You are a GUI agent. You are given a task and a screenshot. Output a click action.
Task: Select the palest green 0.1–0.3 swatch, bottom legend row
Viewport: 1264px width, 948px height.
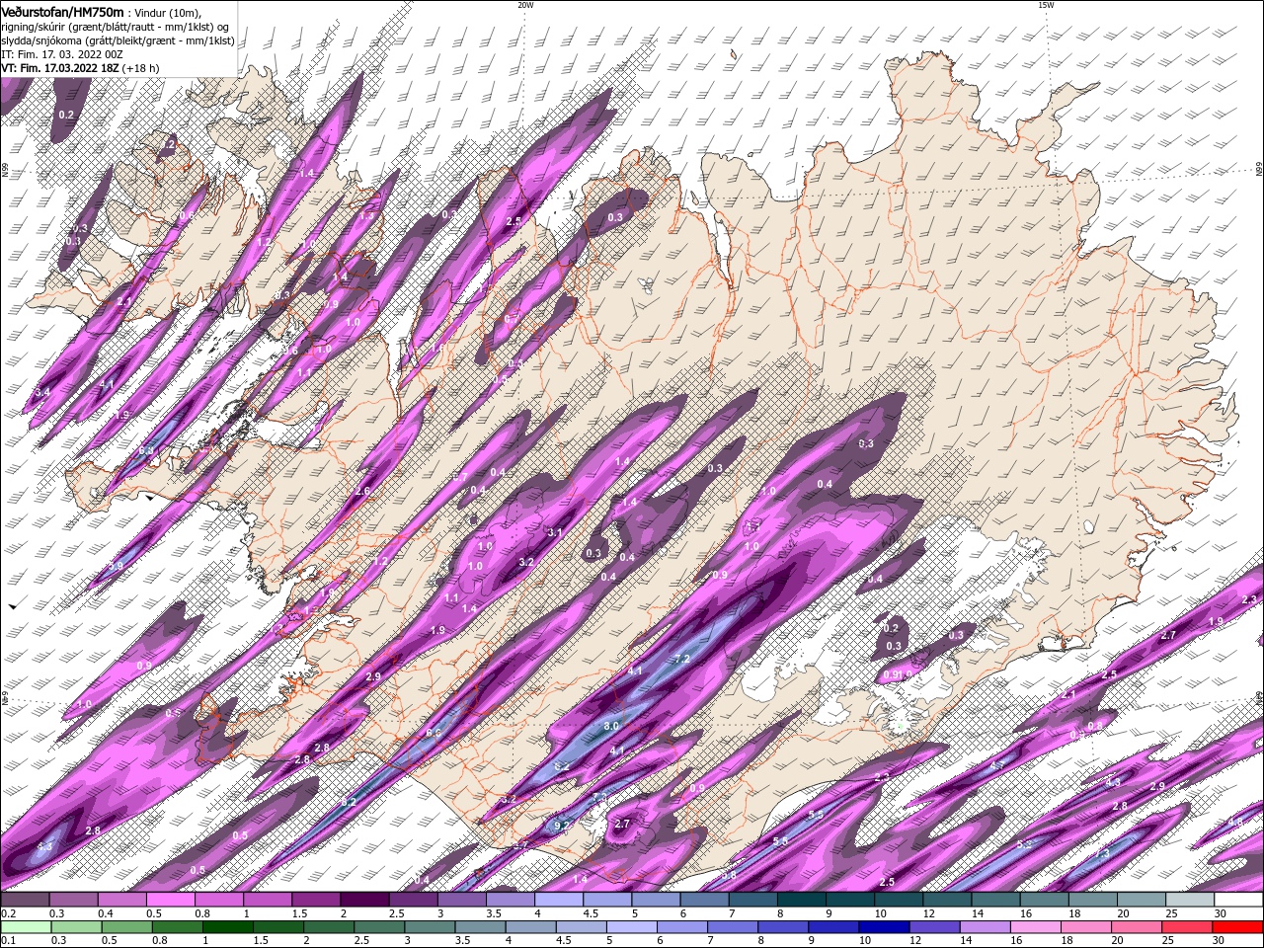[x=25, y=927]
